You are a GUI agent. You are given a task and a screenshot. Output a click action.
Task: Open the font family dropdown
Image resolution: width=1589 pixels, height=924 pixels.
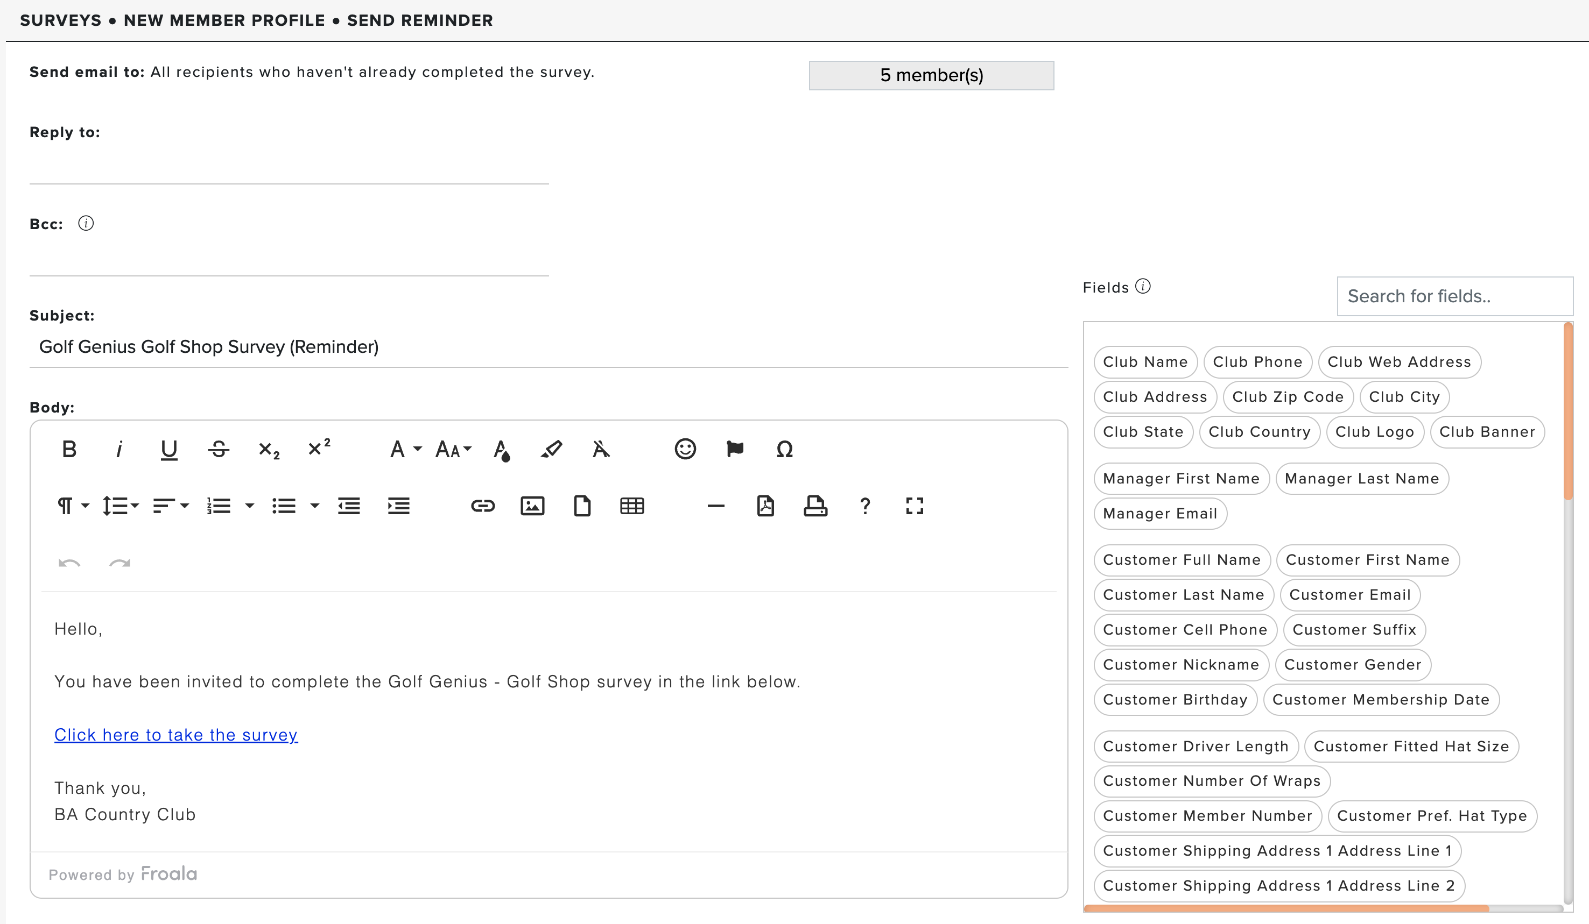tap(405, 449)
